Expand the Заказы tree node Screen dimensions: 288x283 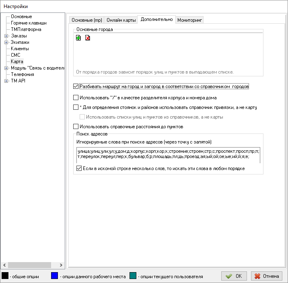(6, 36)
